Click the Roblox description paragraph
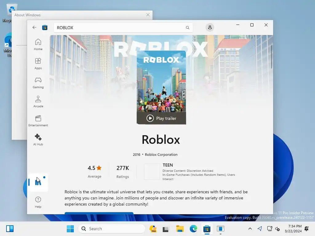The width and height of the screenshot is (315, 236). 156,198
